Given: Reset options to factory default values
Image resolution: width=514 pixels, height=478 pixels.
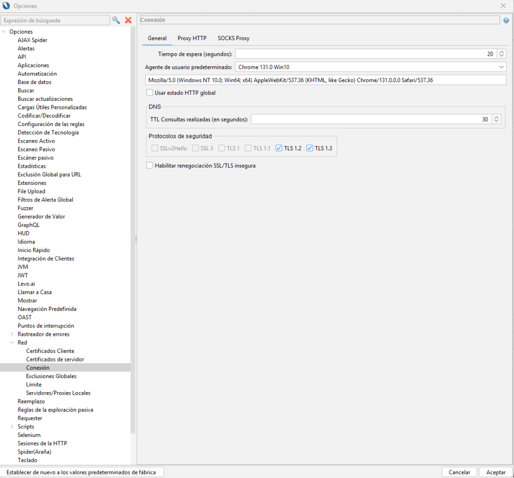Looking at the screenshot, I should [81, 472].
